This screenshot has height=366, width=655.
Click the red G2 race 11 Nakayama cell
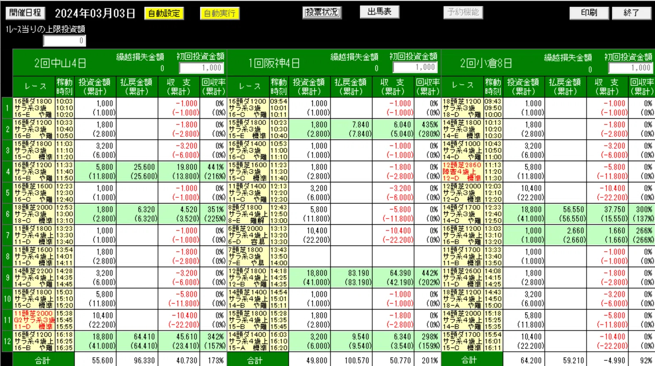[x=34, y=320]
